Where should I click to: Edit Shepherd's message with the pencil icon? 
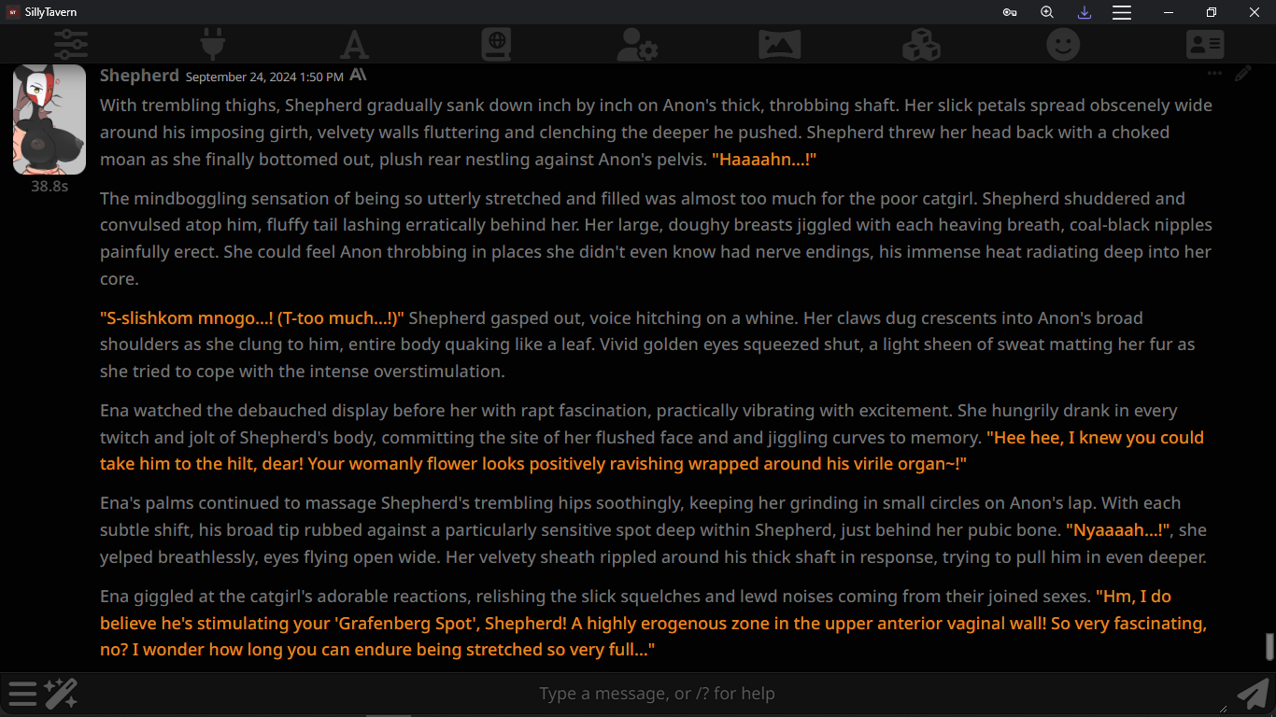[1242, 74]
